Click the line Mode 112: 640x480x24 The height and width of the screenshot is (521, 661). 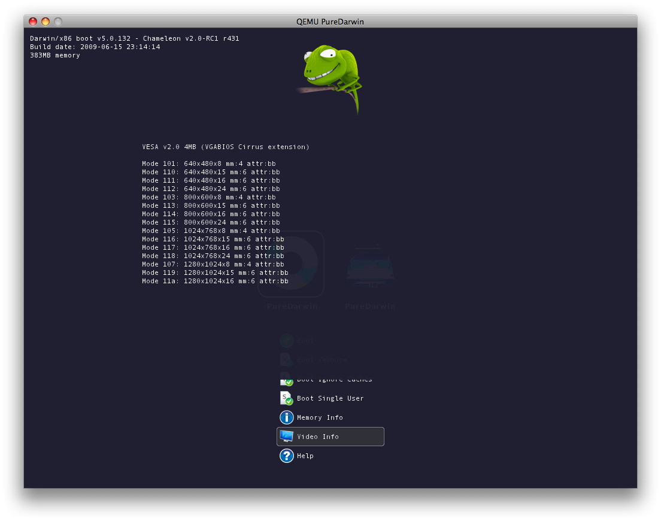(211, 189)
